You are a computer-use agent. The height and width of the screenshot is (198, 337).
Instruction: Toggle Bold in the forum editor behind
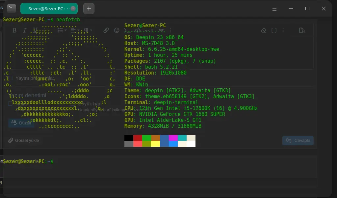pos(14,30)
